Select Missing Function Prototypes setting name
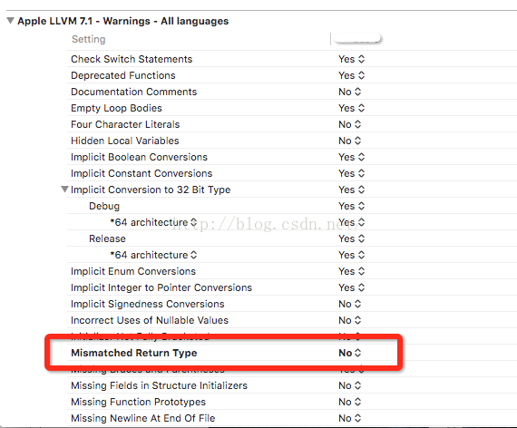 138,402
